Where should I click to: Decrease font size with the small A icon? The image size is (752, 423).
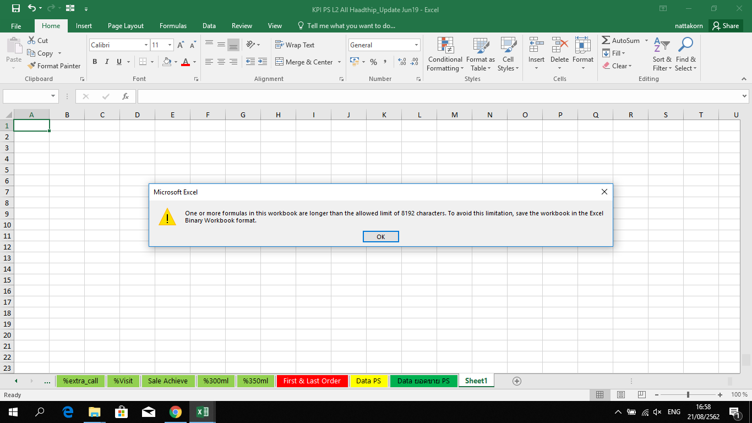click(193, 45)
